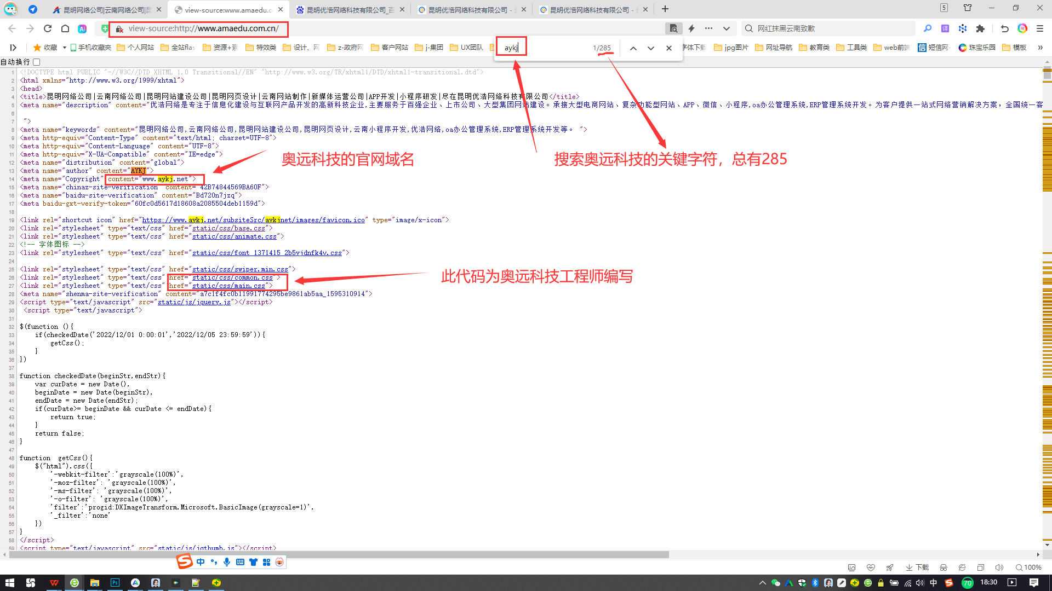Click the undo closed tab icon
Screen dimensions: 1052x591
pyautogui.click(x=1004, y=28)
